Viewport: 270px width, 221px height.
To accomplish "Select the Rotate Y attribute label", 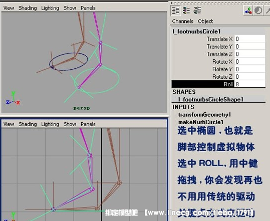I will pos(222,69).
